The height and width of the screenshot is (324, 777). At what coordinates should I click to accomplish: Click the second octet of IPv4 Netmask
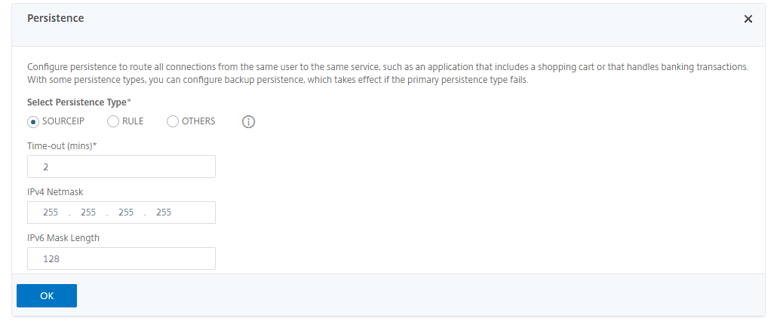coord(88,212)
